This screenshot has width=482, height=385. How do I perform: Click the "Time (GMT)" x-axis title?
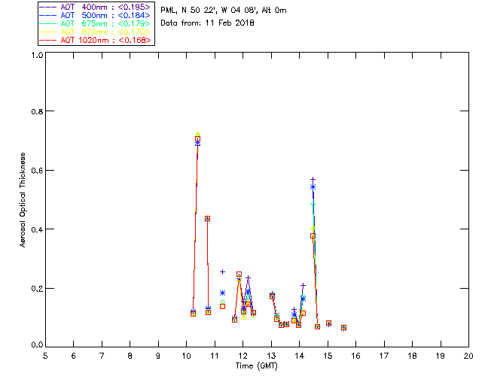point(257,366)
